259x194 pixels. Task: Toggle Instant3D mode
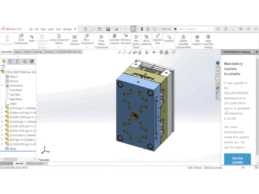tap(169, 38)
